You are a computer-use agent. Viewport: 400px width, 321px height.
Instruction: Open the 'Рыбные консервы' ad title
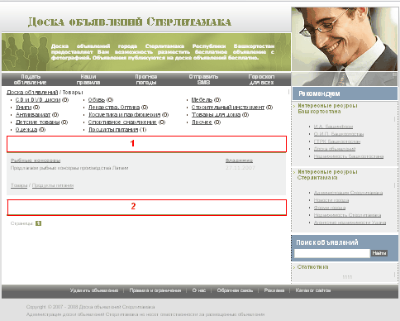click(36, 160)
